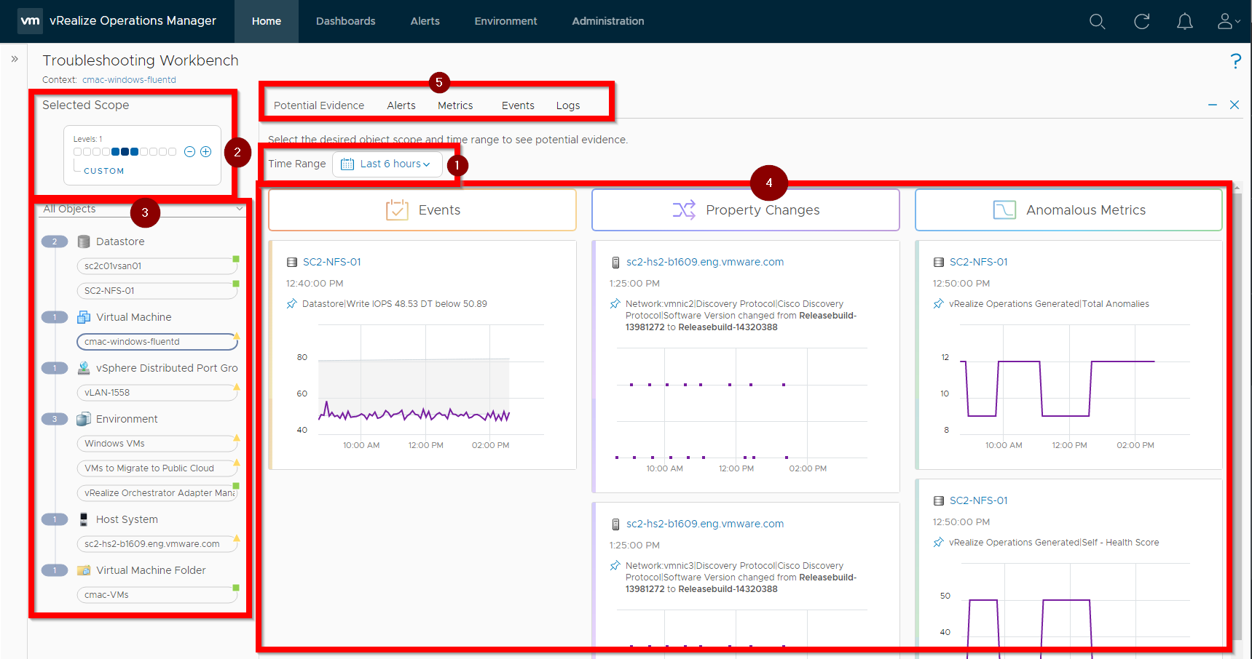
Task: Select SC2-NFS-01 in the scope list
Action: coord(157,291)
